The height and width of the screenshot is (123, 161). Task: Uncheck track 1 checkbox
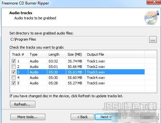[x=13, y=61]
